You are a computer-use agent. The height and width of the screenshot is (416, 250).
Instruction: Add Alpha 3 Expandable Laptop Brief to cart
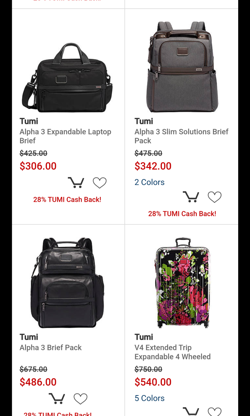pos(76,183)
